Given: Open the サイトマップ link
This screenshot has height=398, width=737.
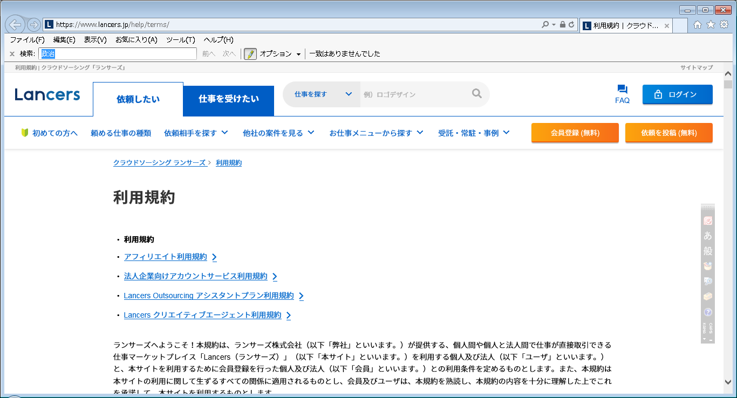Looking at the screenshot, I should 697,67.
